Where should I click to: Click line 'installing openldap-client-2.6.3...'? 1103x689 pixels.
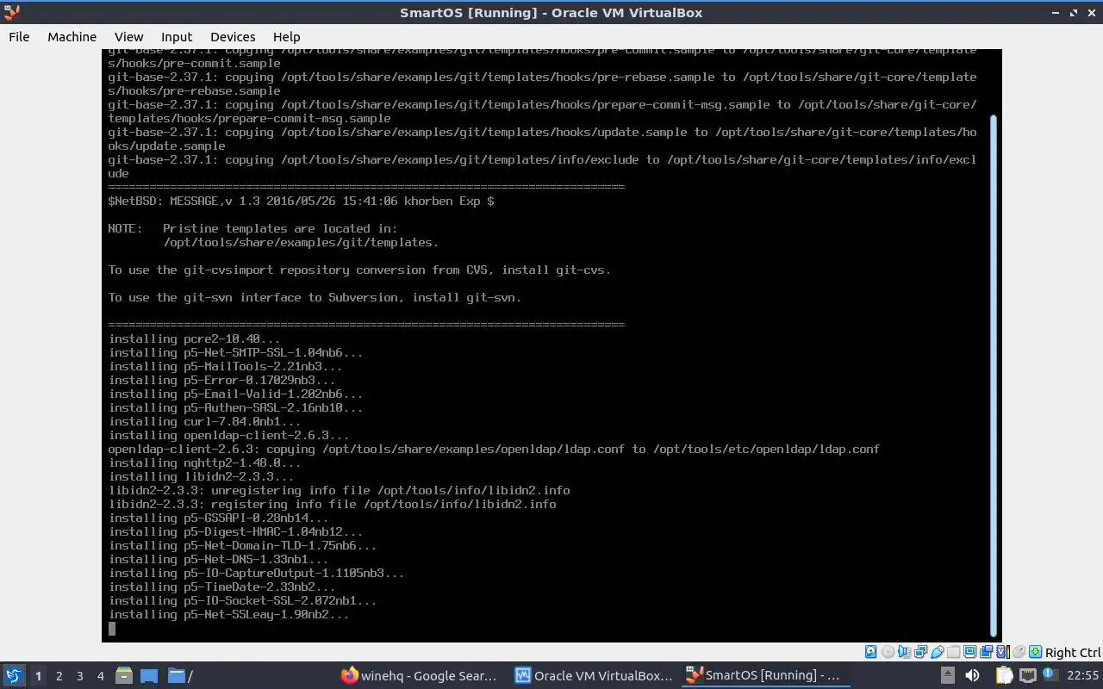(x=229, y=435)
